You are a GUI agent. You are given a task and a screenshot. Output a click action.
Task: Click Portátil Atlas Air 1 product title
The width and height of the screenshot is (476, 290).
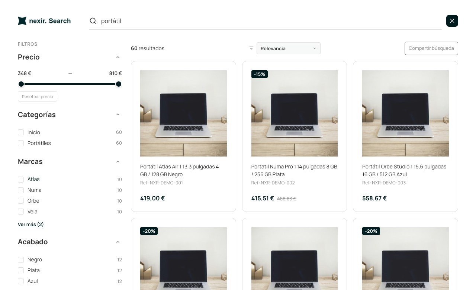[180, 170]
